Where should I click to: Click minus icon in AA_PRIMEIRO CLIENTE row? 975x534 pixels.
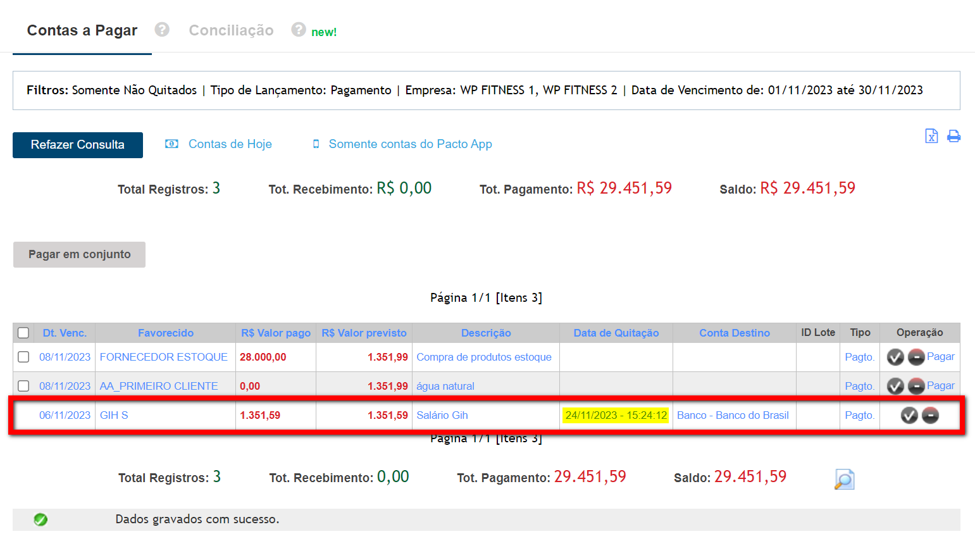(x=916, y=386)
